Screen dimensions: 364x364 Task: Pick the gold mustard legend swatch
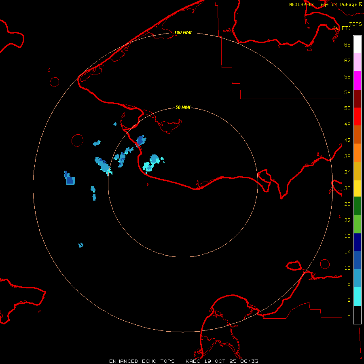click(357, 171)
